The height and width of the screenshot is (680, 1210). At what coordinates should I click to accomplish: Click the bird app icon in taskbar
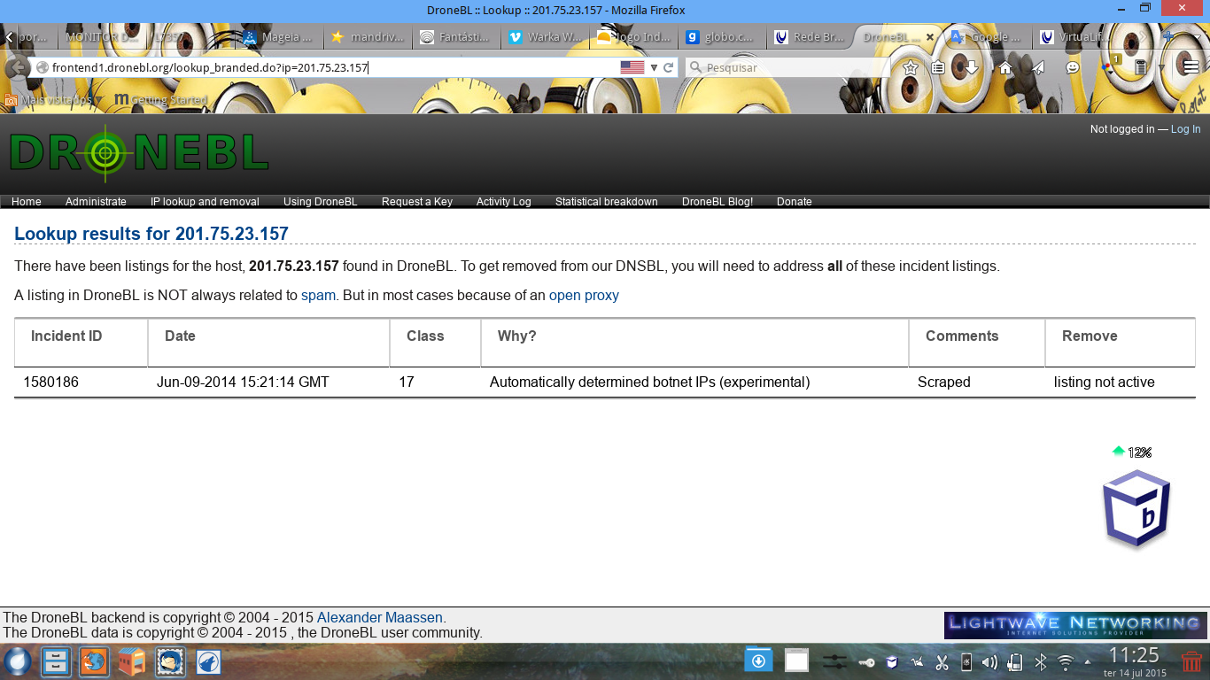(208, 661)
